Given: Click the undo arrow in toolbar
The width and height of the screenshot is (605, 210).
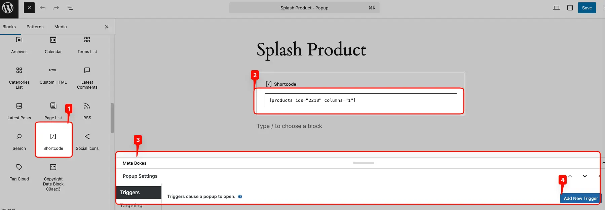Looking at the screenshot, I should 43,8.
